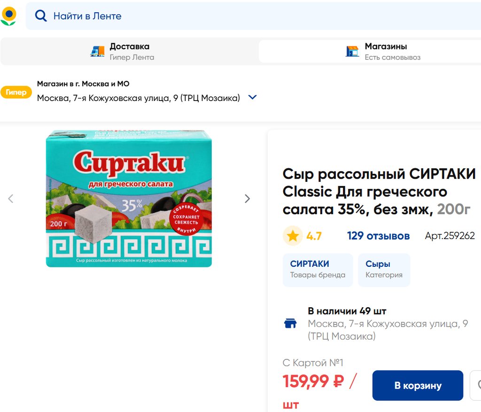Screen dimensions: 481x412
Task: Expand the store address dropdown
Action: (x=252, y=98)
